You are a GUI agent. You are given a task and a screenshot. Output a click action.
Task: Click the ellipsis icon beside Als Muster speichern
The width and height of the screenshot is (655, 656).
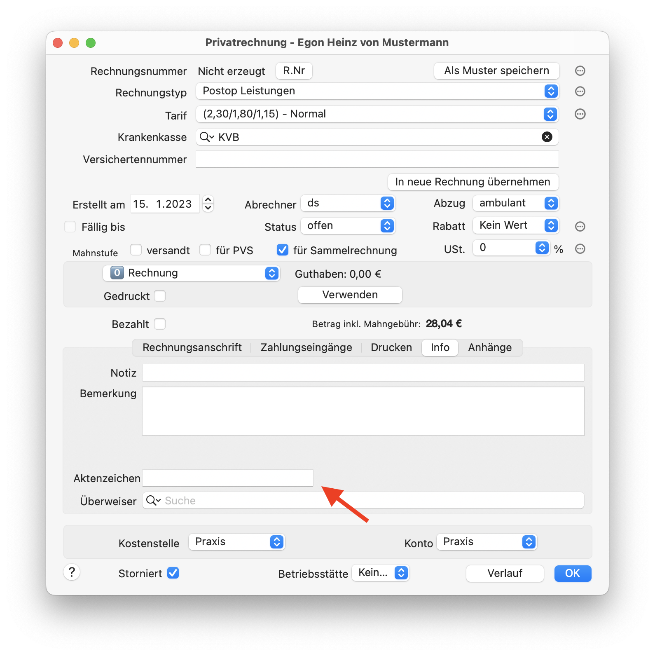[x=580, y=71]
